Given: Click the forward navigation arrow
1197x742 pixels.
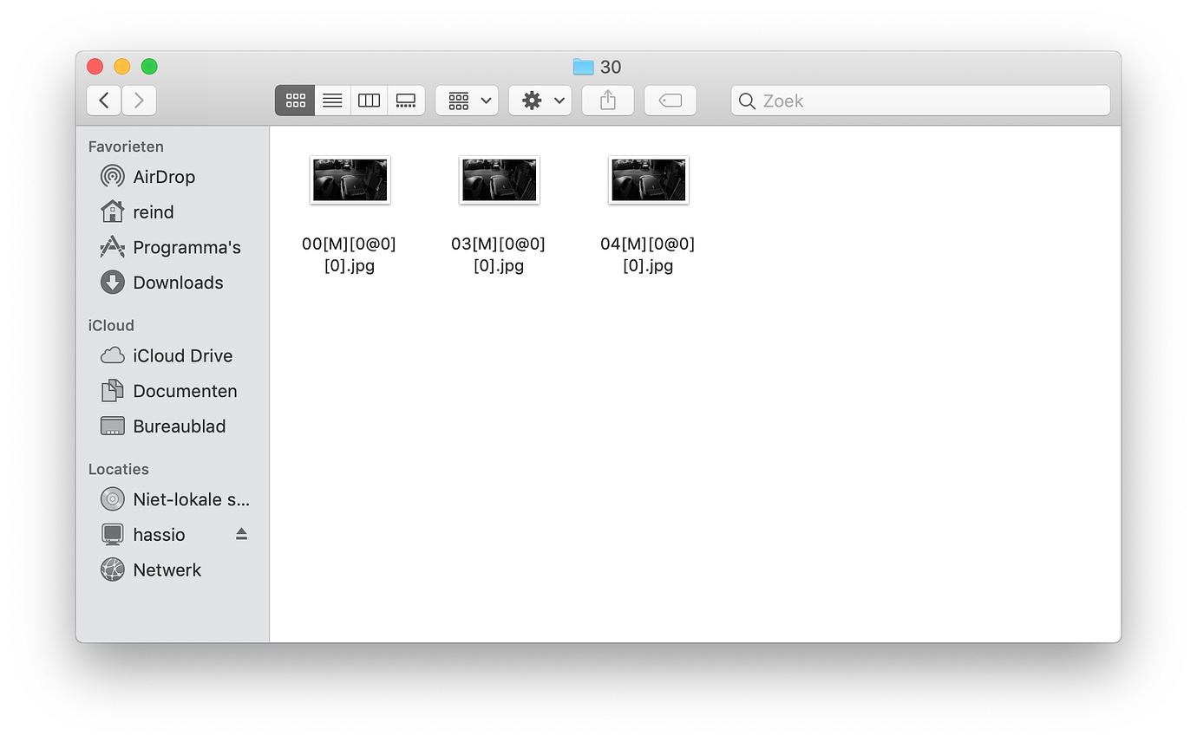Looking at the screenshot, I should [x=139, y=100].
